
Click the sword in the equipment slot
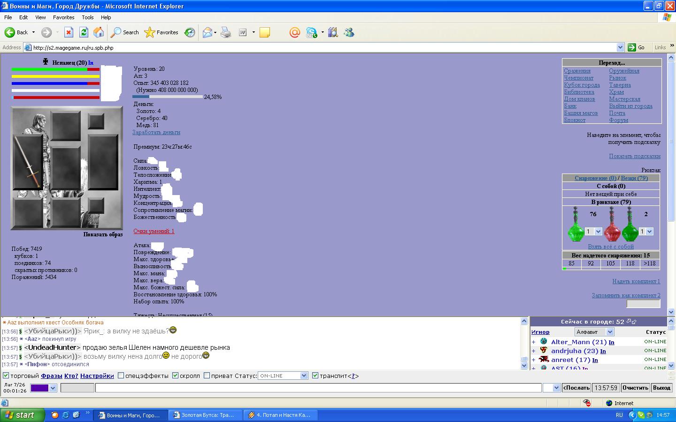pyautogui.click(x=28, y=162)
